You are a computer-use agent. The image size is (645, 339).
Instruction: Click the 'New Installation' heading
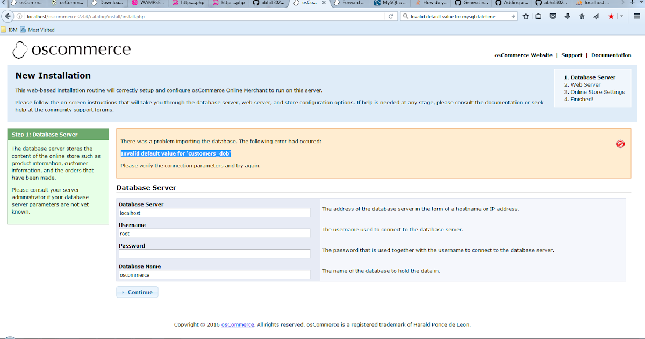(x=53, y=76)
